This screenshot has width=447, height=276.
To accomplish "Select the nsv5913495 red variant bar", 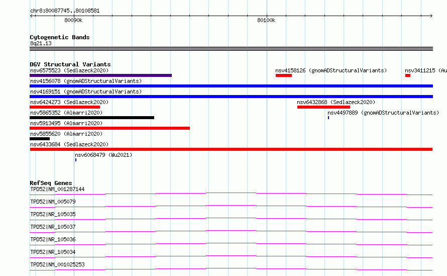I will tap(110, 128).
